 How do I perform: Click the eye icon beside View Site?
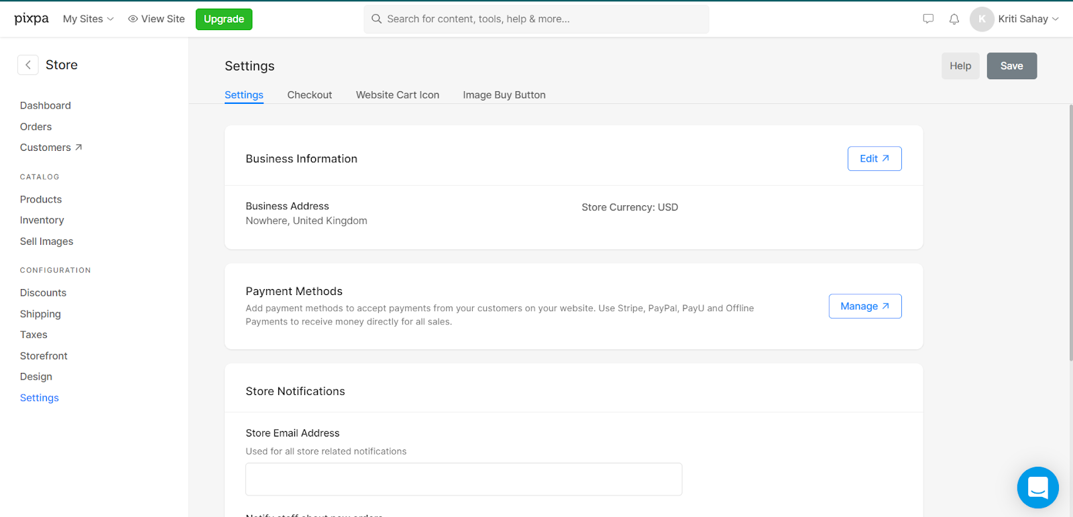tap(133, 19)
